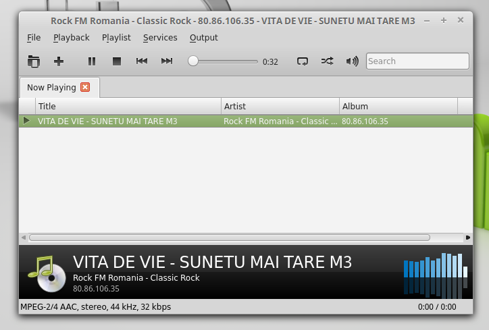Click the elapsed time 0:32 label
This screenshot has height=330, width=489.
[x=270, y=61]
